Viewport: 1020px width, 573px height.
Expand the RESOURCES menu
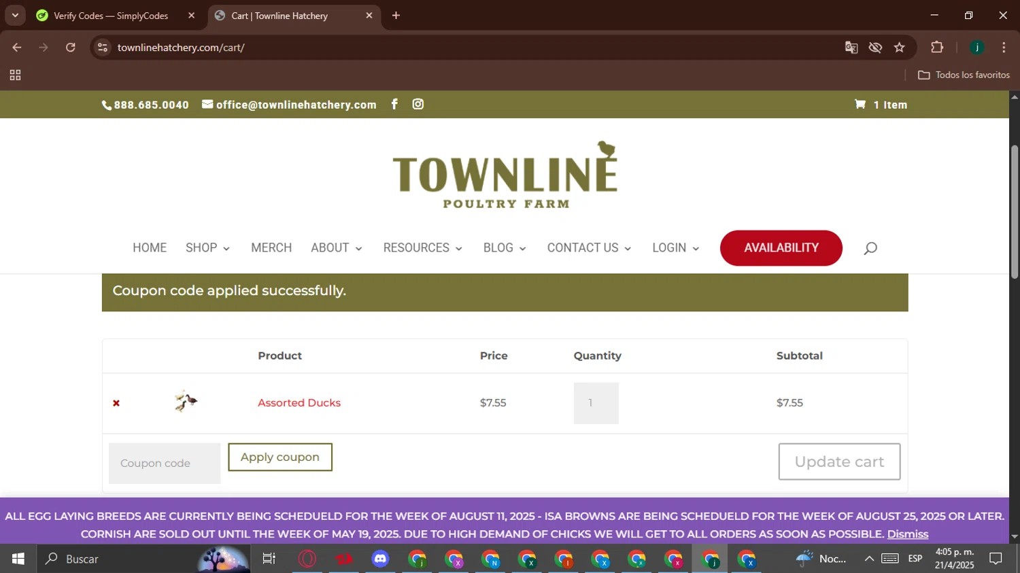[x=423, y=248]
